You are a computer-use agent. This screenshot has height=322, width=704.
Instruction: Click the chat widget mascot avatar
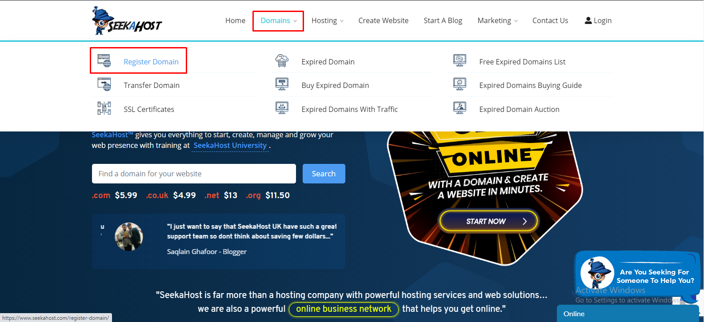pos(597,273)
